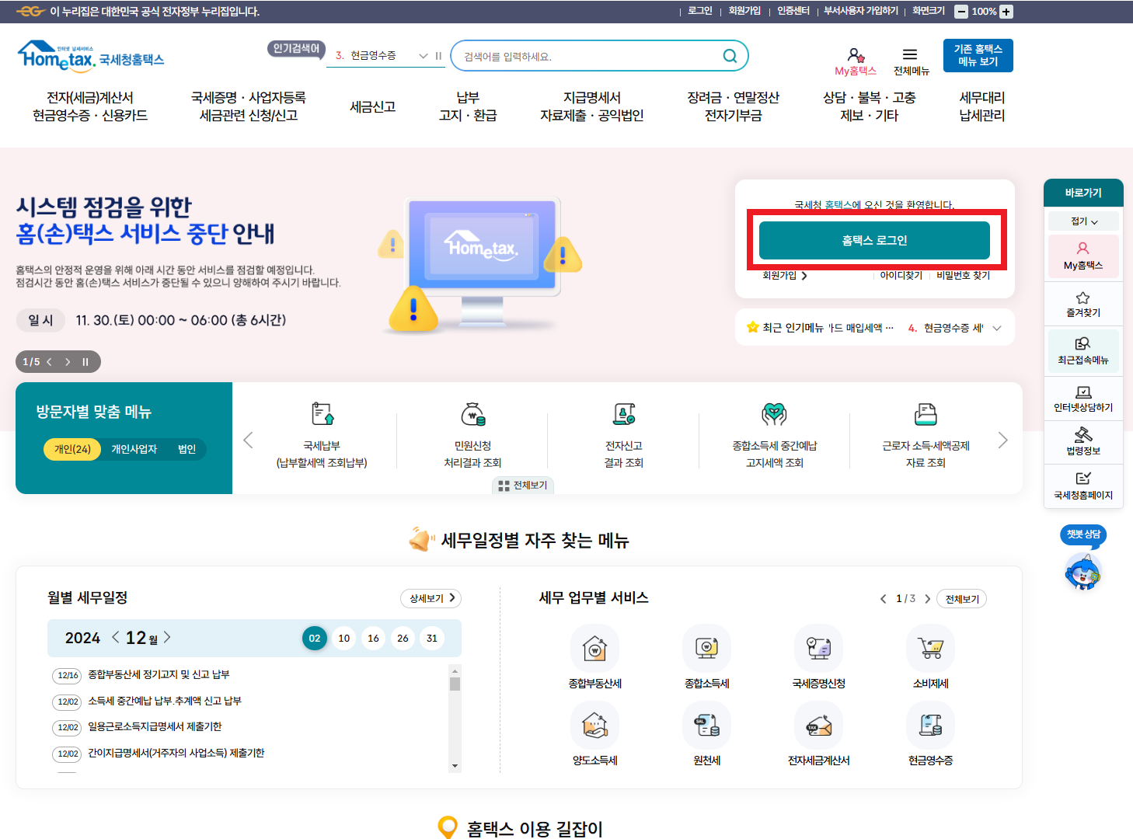Show next visitor menu items
The image size is (1133, 839).
(x=1002, y=440)
